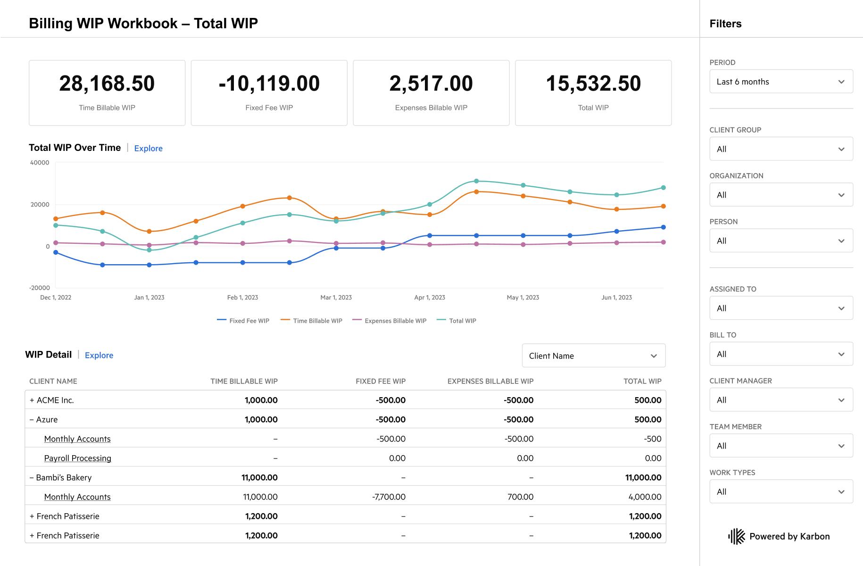
Task: Collapse the Bambi's Bakery client row
Action: tap(31, 477)
